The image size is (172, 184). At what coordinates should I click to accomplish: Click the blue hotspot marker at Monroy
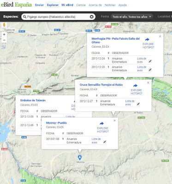click(80, 157)
